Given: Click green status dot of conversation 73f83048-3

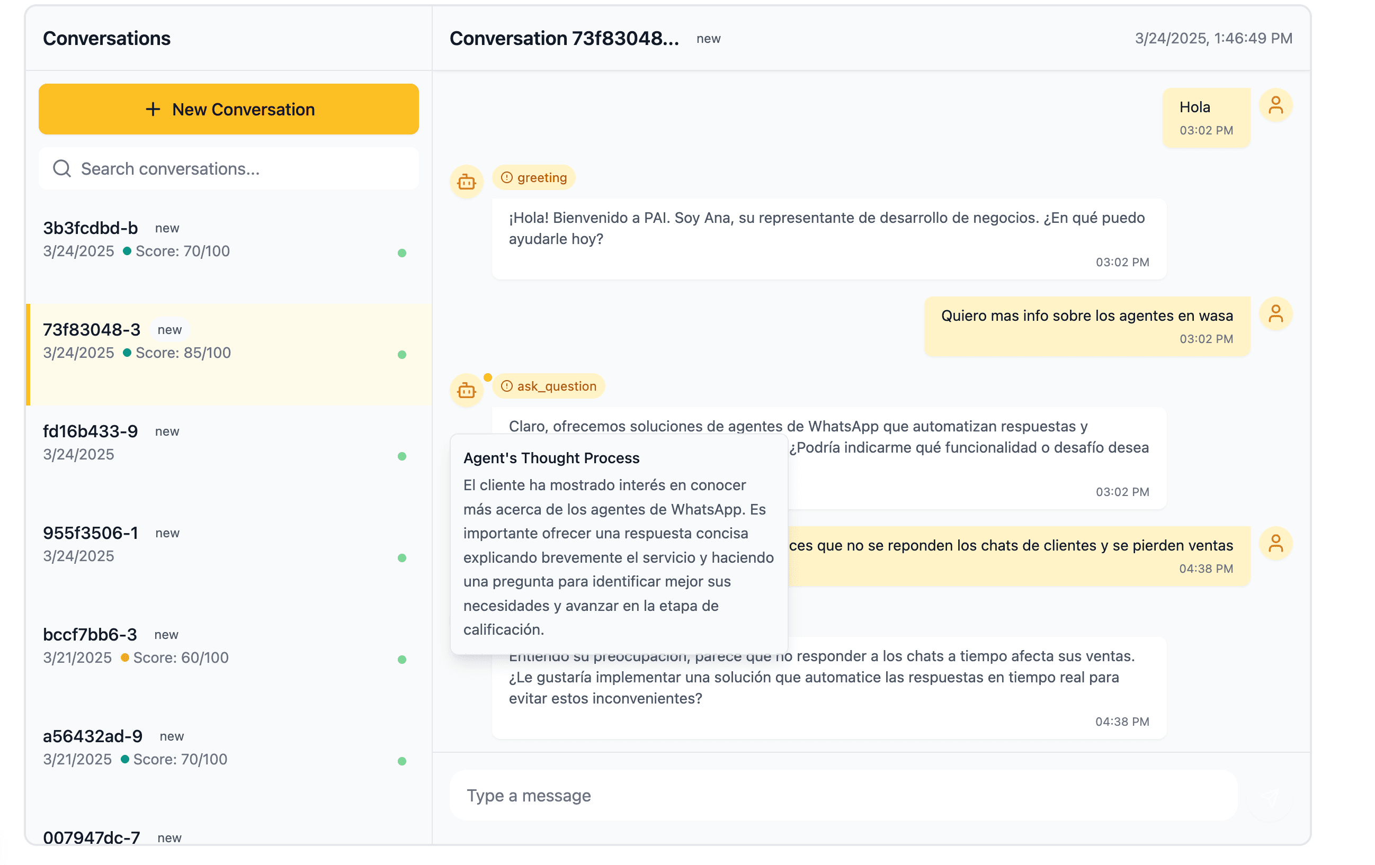Looking at the screenshot, I should tap(402, 355).
